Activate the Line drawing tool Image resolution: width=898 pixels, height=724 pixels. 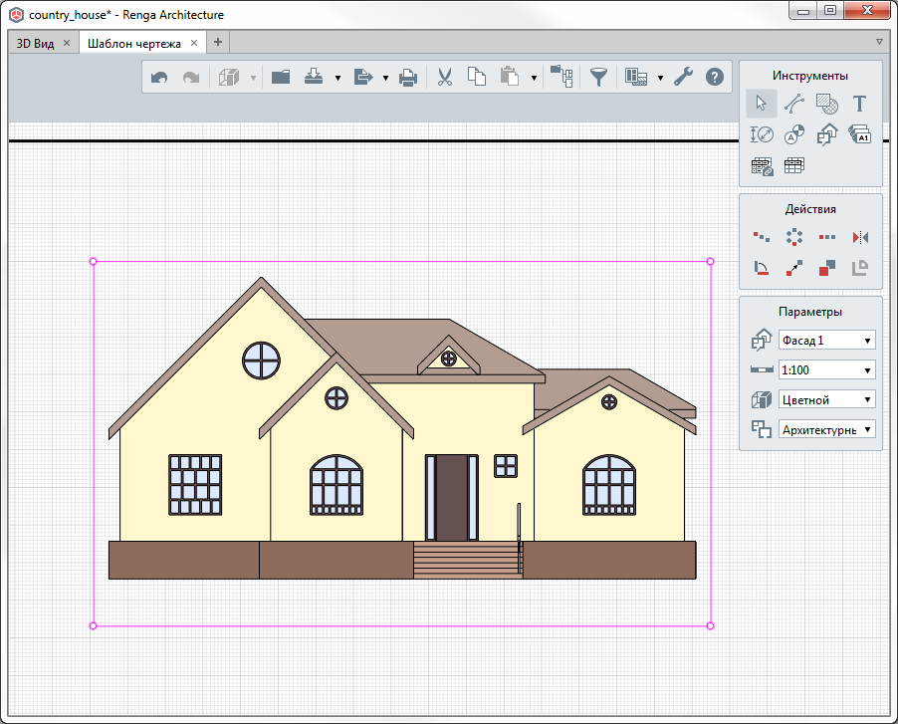click(x=793, y=104)
